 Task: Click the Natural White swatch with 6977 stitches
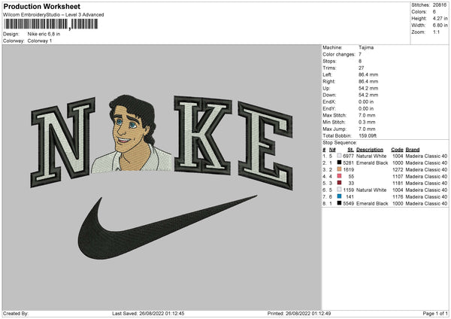coord(339,156)
